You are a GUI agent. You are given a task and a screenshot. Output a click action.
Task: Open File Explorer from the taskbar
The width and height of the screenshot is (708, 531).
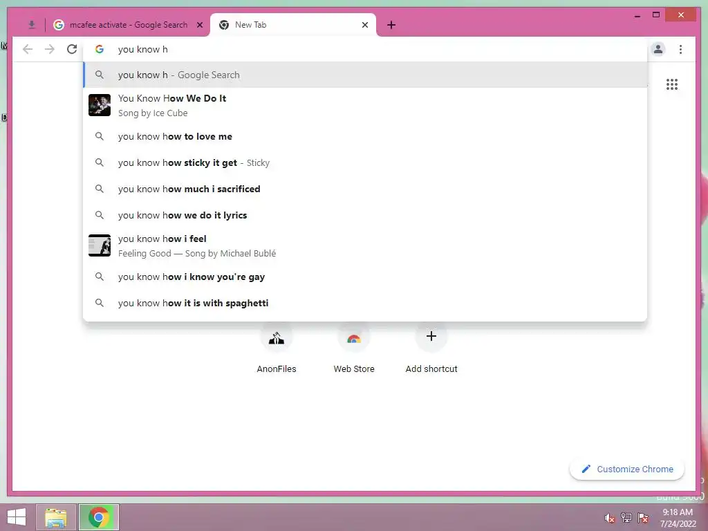tap(56, 517)
